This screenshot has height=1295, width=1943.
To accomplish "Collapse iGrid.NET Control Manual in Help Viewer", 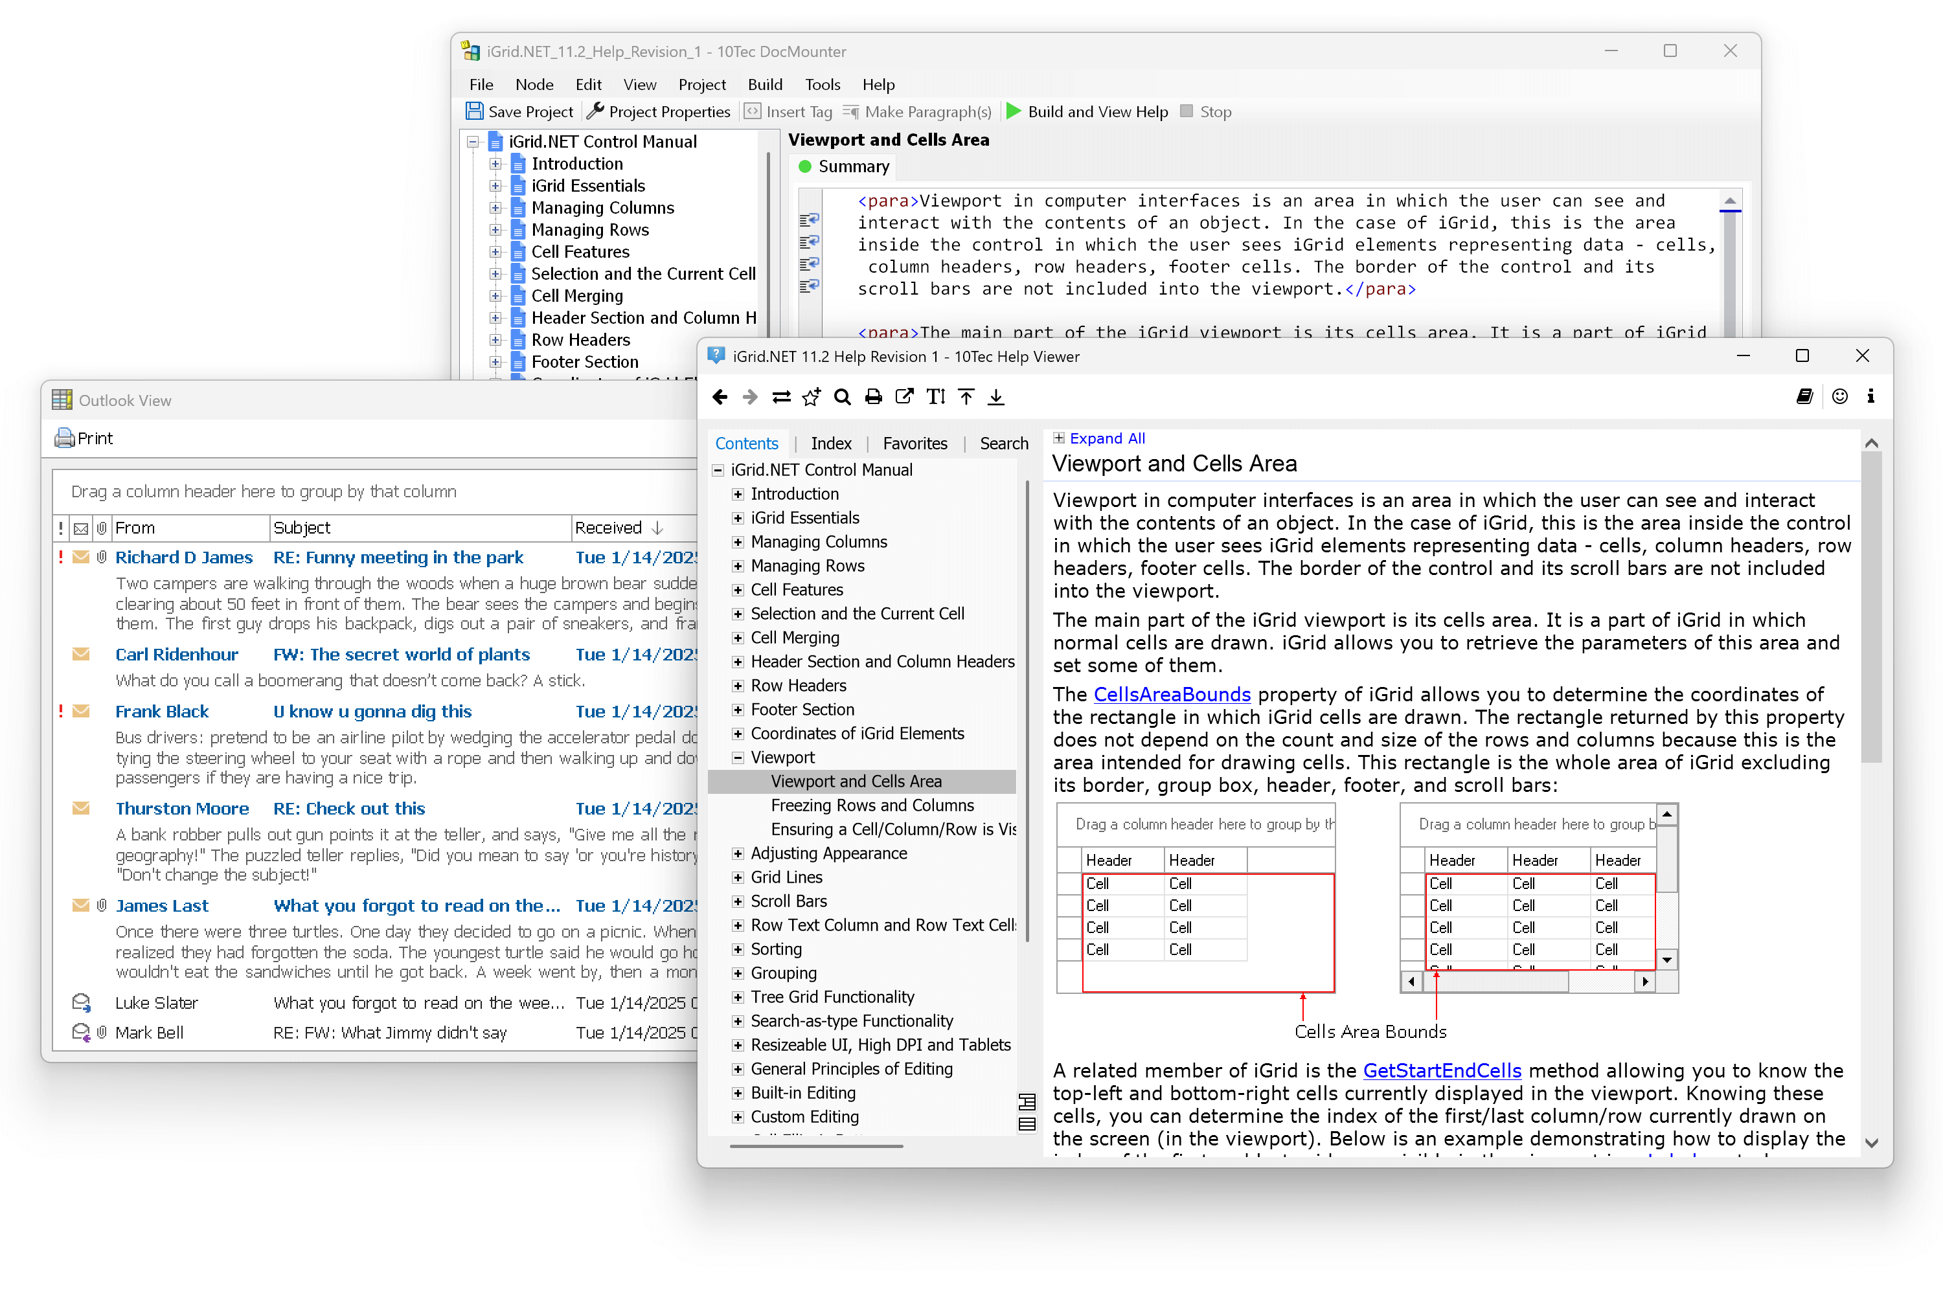I will [x=718, y=470].
